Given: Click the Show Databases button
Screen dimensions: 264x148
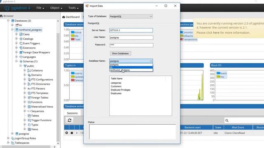Looking at the screenshot, I should point(120,53).
